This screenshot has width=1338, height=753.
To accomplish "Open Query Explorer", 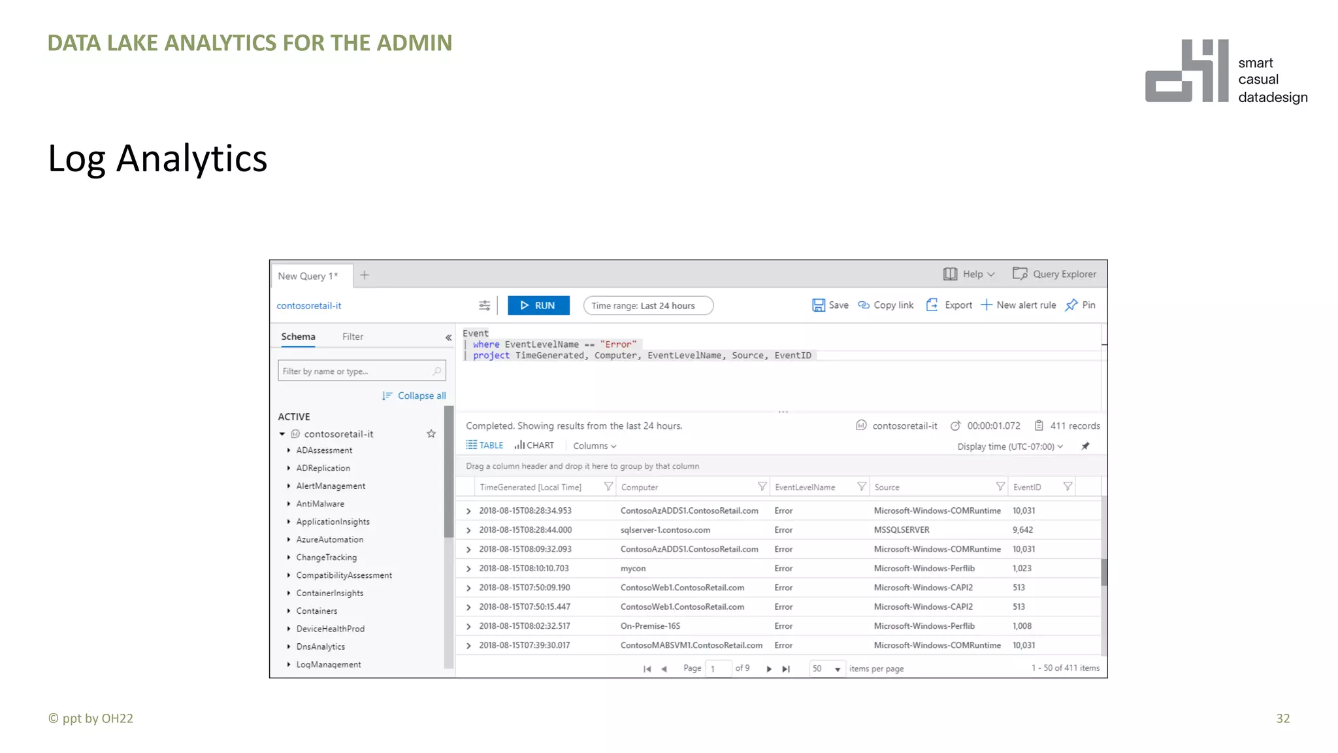I will 1054,274.
